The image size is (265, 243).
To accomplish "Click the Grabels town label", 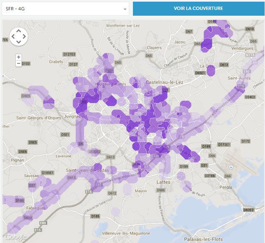I will coord(56,62).
